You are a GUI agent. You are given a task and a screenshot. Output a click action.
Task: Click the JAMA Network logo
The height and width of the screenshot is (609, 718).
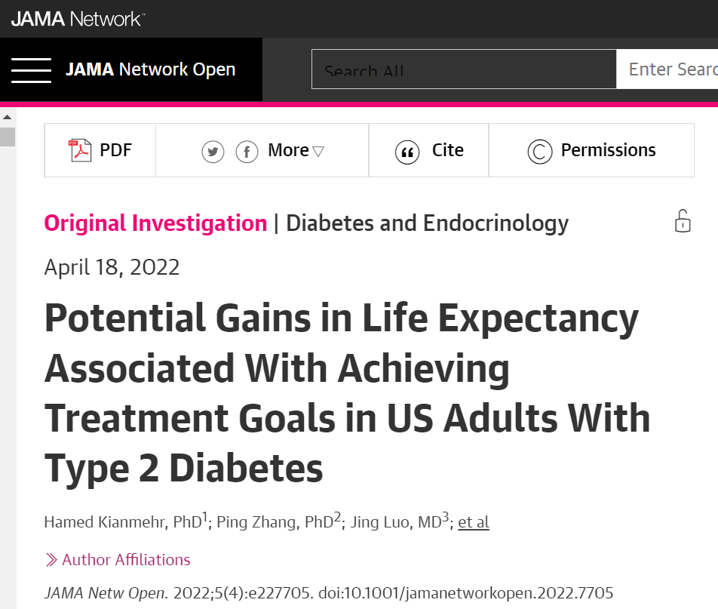(78, 19)
